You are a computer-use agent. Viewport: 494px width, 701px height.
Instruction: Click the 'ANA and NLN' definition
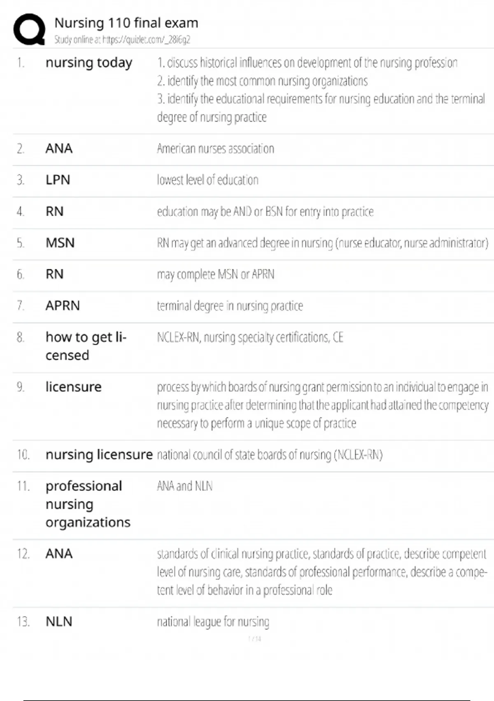click(184, 486)
